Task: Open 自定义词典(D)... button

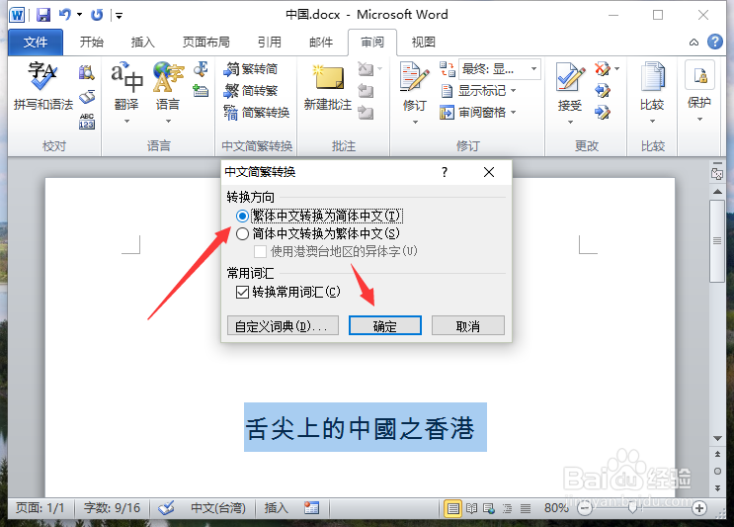Action: click(283, 325)
